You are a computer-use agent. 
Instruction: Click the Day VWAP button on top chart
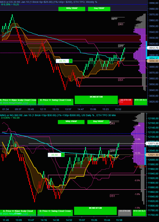(x=99, y=9)
